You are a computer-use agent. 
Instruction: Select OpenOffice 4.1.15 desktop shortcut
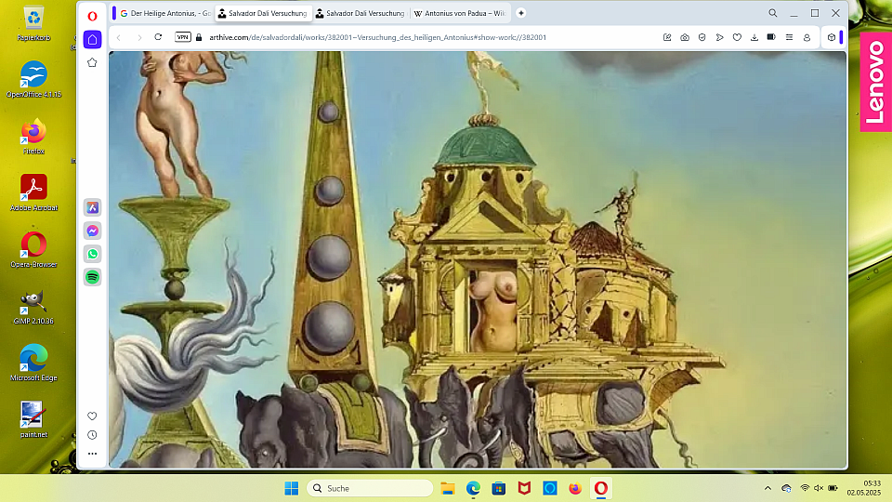pyautogui.click(x=34, y=79)
